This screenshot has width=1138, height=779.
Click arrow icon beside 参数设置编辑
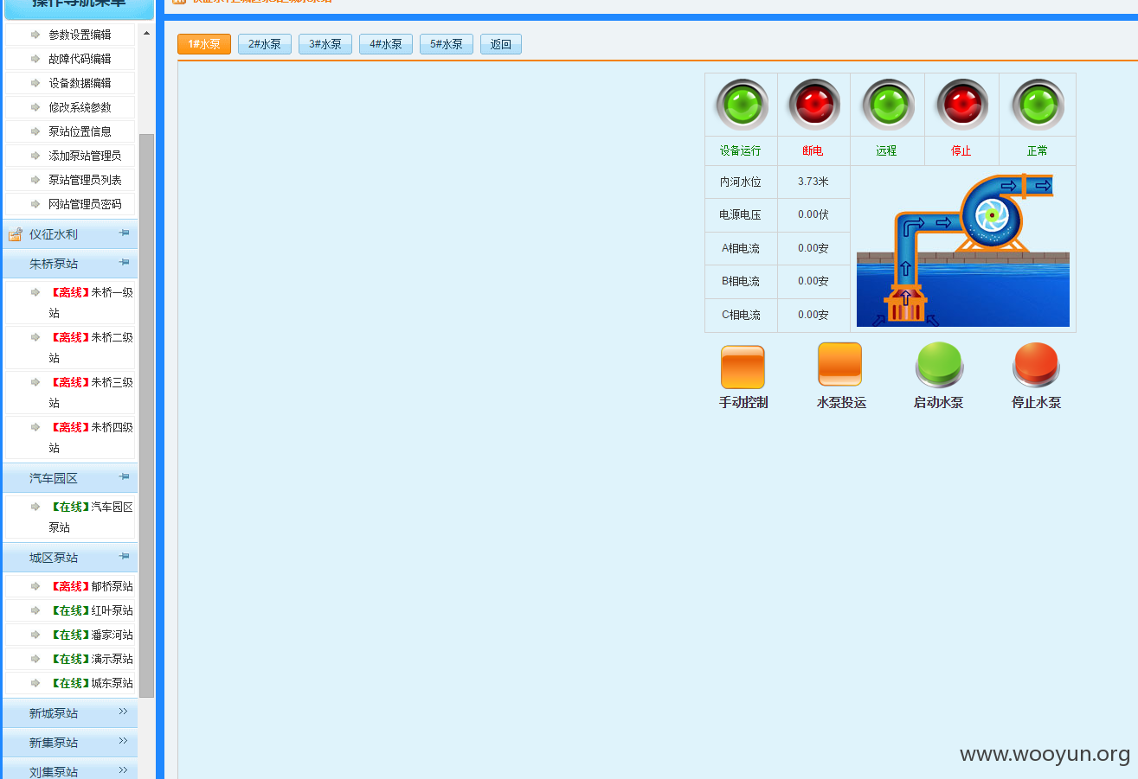click(35, 35)
